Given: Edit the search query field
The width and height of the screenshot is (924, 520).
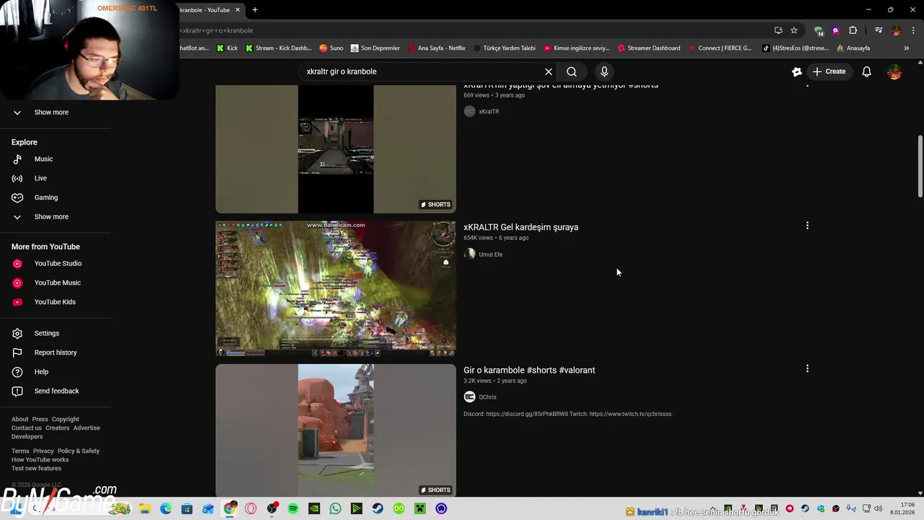Looking at the screenshot, I should 422,71.
